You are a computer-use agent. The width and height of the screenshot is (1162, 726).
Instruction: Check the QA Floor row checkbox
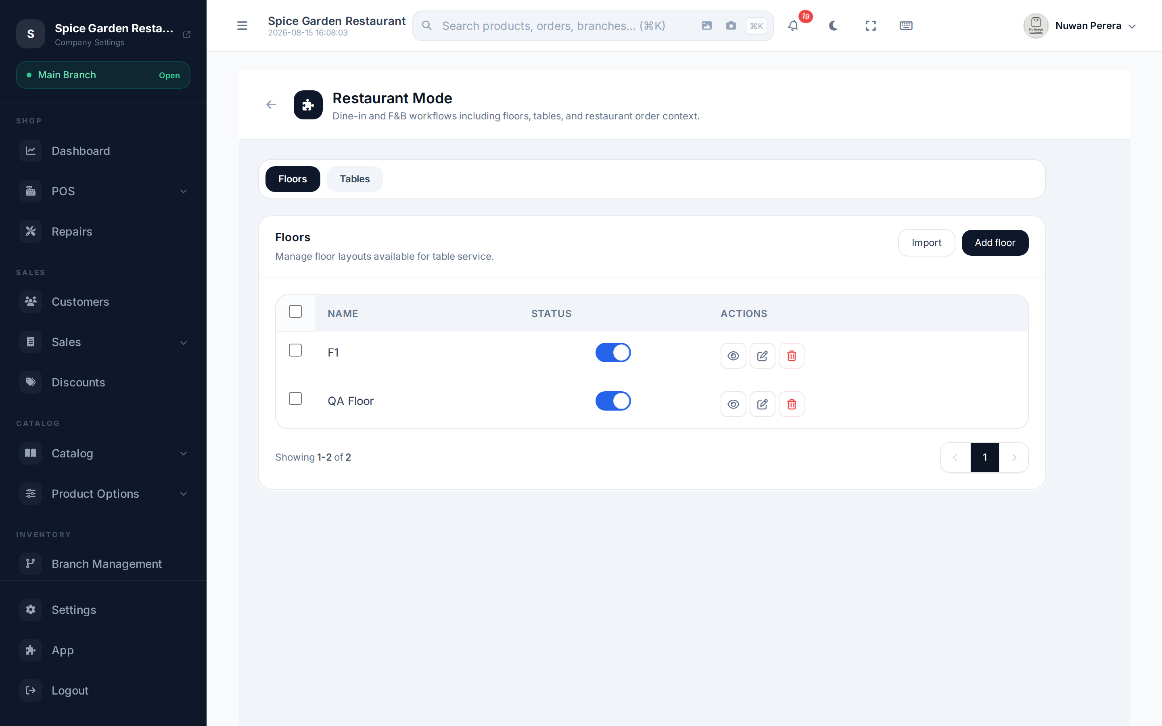coord(295,398)
